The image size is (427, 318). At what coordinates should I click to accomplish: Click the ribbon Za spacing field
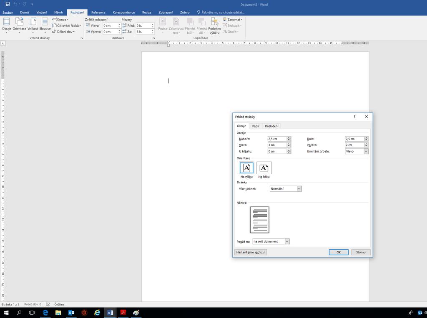(143, 32)
